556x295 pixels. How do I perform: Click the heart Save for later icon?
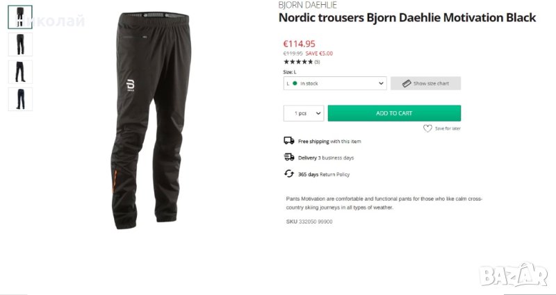point(427,128)
